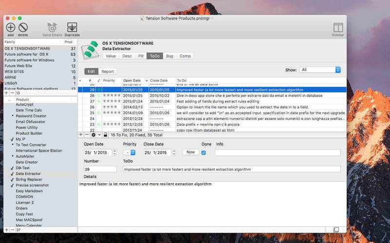The image size is (390, 243).
Task: Click bottom-right panel toggle icon
Action: (336, 230)
